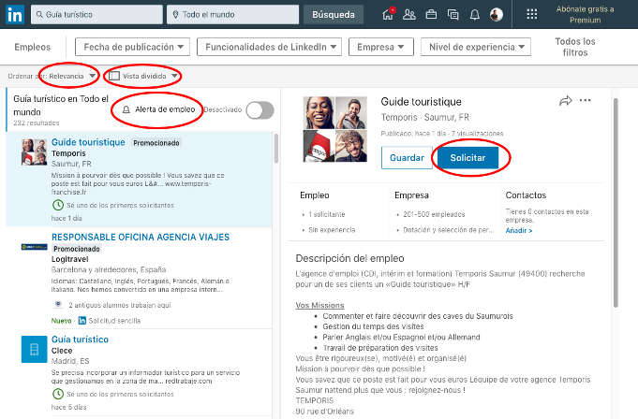Screen dimensions: 638x419
Task: Open the notifications bell in the top bar
Action: point(474,14)
